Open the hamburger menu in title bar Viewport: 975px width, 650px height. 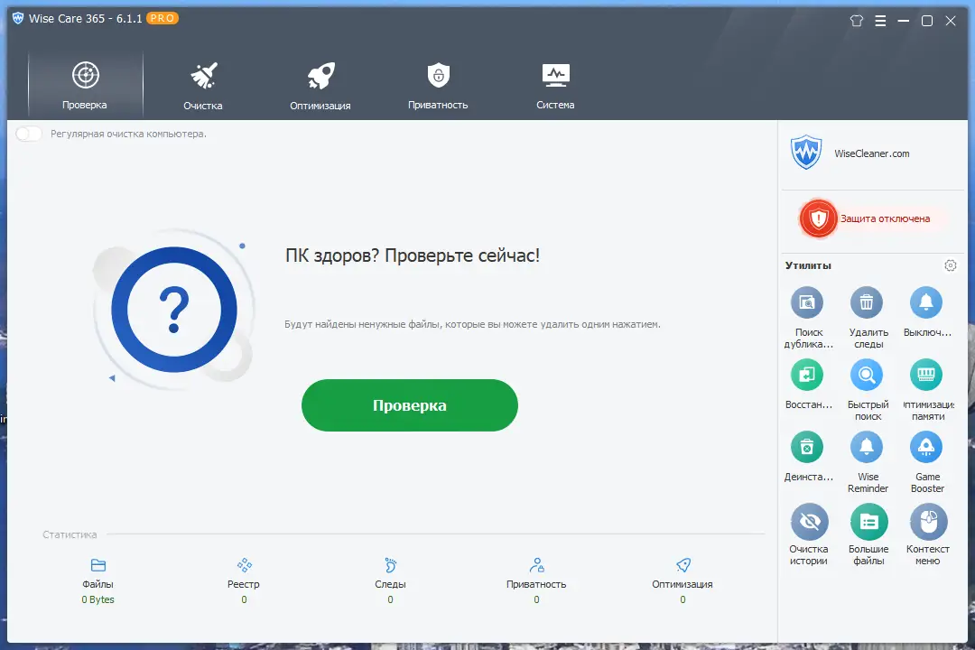click(x=880, y=20)
